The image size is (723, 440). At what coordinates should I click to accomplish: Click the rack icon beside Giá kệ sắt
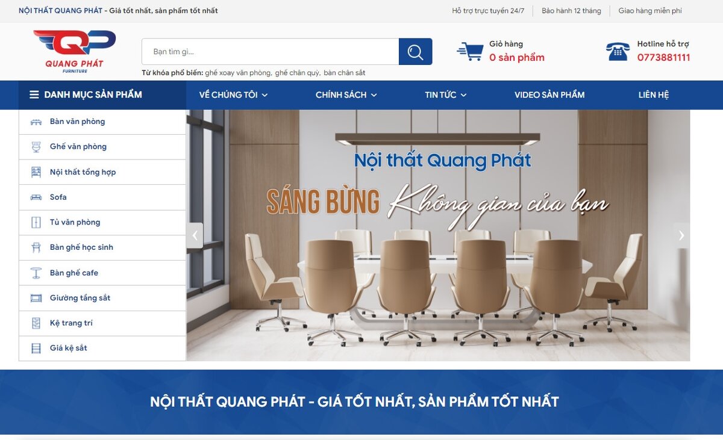point(36,349)
